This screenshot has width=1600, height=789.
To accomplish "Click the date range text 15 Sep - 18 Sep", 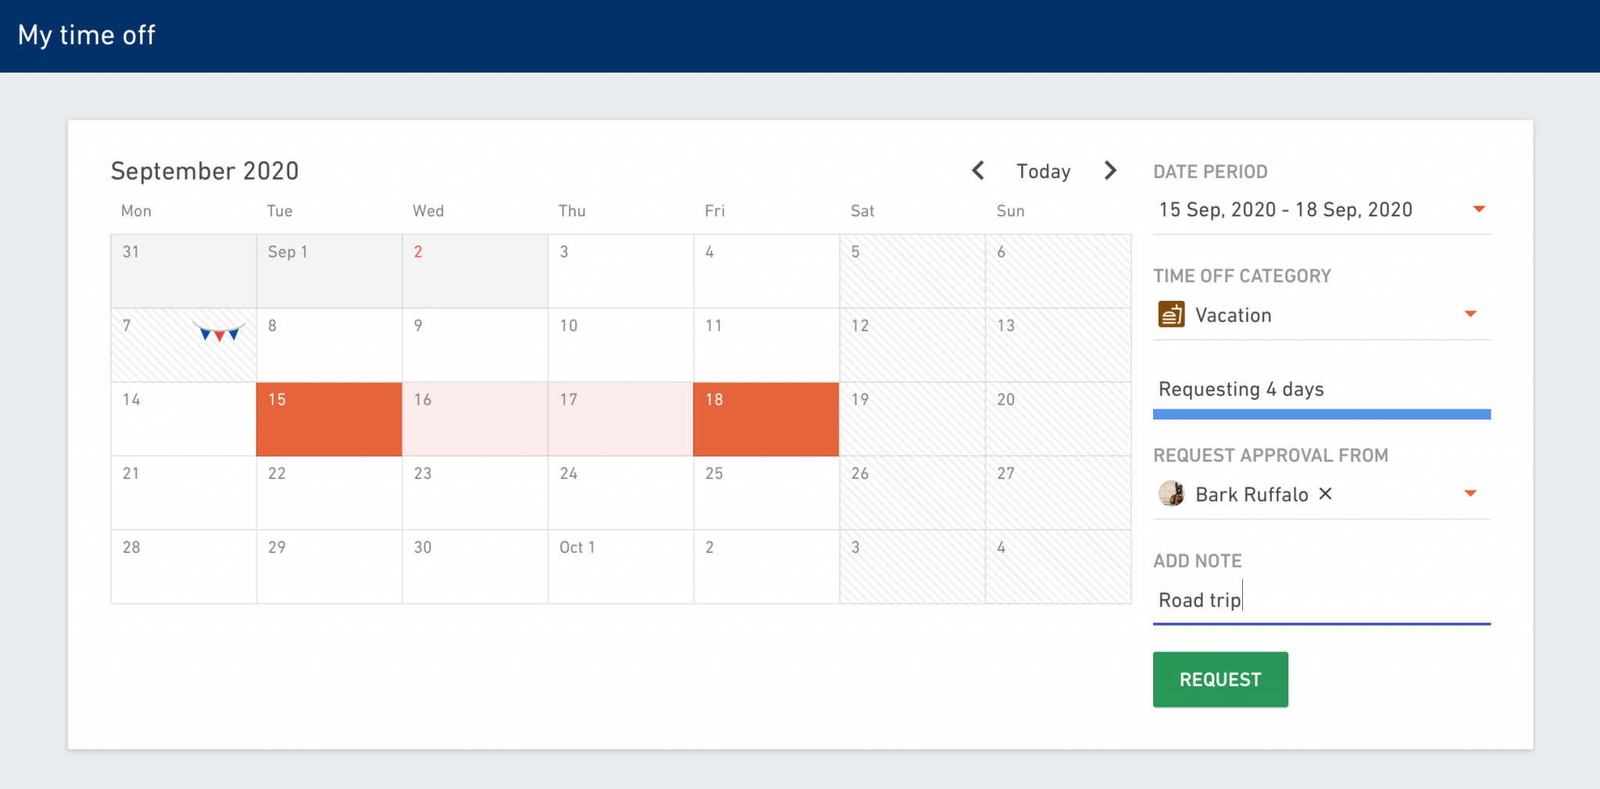I will [x=1285, y=209].
